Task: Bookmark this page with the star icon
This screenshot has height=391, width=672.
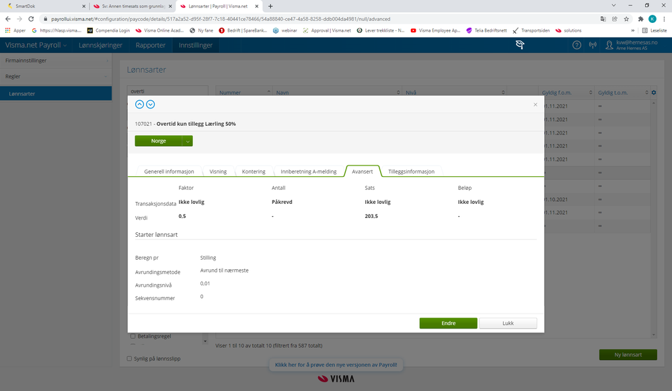Action: [x=626, y=19]
